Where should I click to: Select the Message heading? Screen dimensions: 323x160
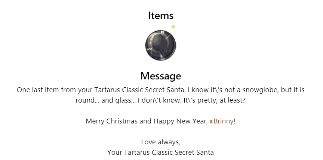tap(161, 76)
